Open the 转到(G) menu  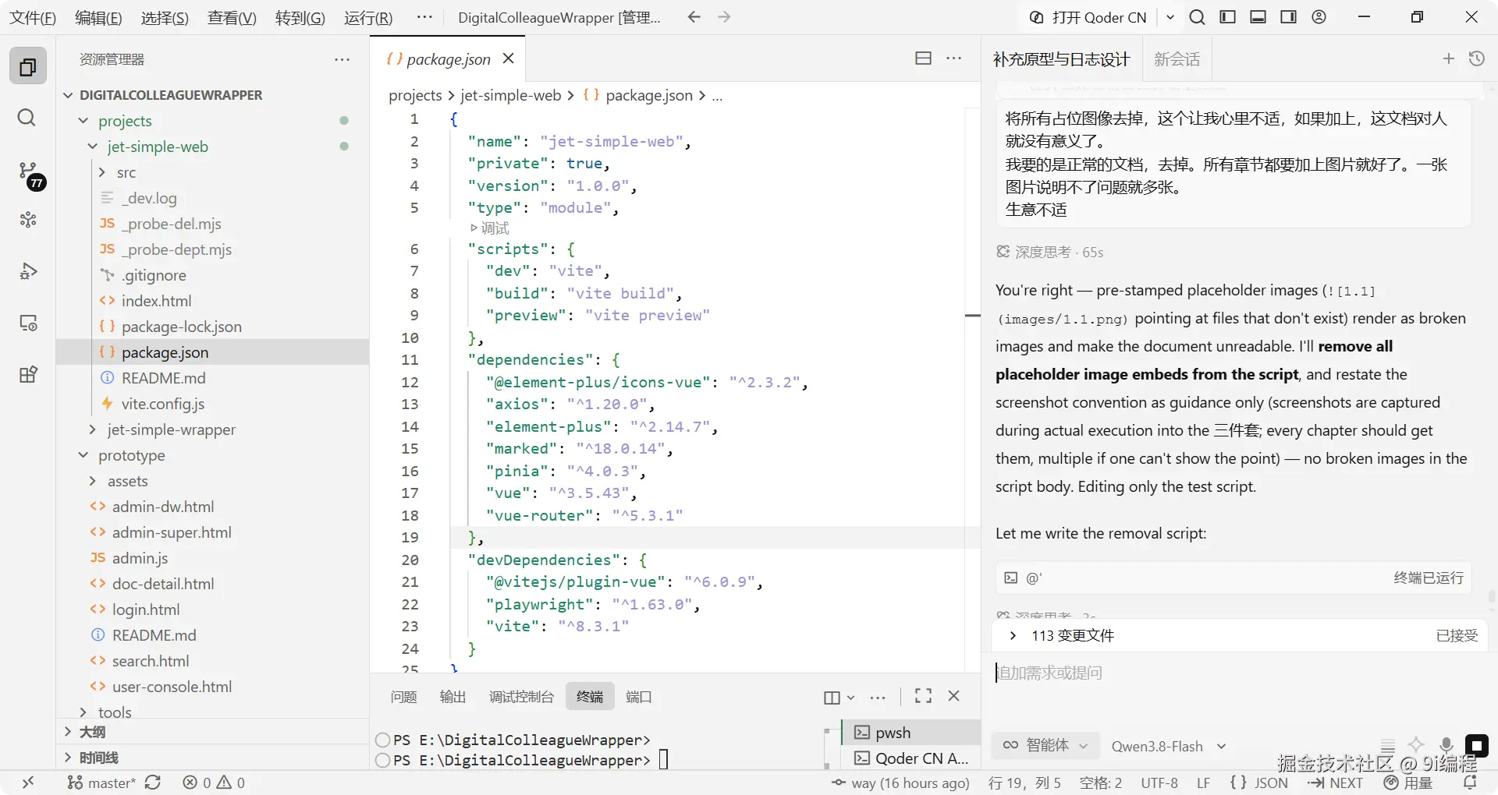coord(300,18)
